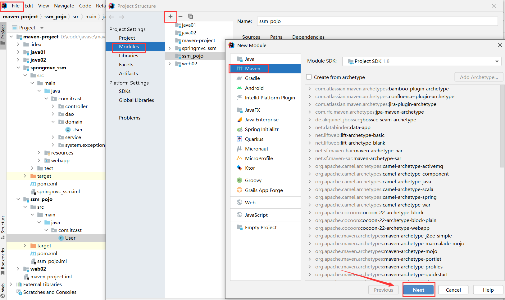This screenshot has width=505, height=300.
Task: Expand the cocoon-22-archetype-webapp entry
Action: (x=310, y=228)
